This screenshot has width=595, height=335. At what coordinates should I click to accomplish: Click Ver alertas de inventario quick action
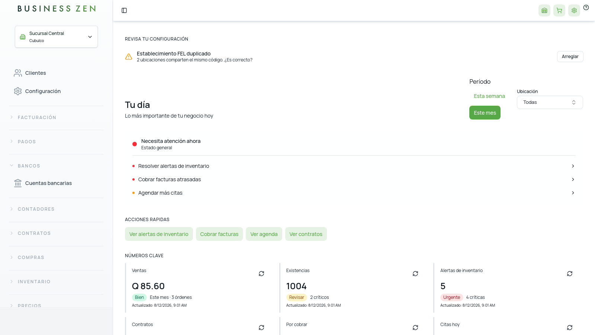click(159, 234)
